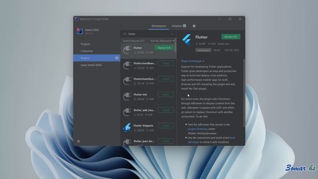Select flutter_json_for plugin icon
Screen dimensions: 318x179
click(127, 142)
